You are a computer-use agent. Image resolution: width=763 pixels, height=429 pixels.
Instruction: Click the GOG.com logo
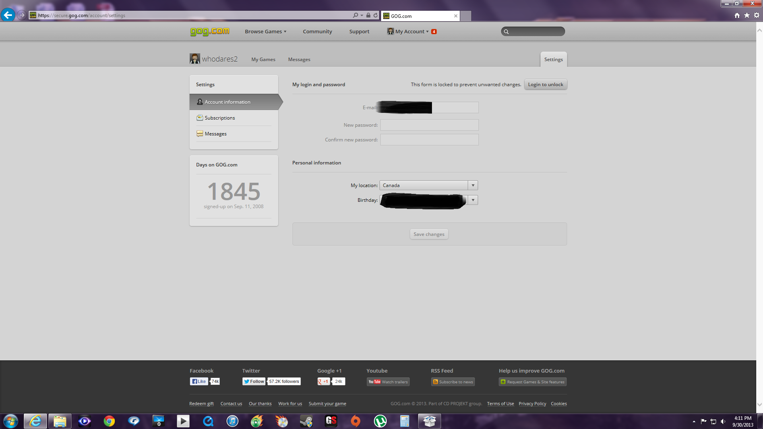209,31
